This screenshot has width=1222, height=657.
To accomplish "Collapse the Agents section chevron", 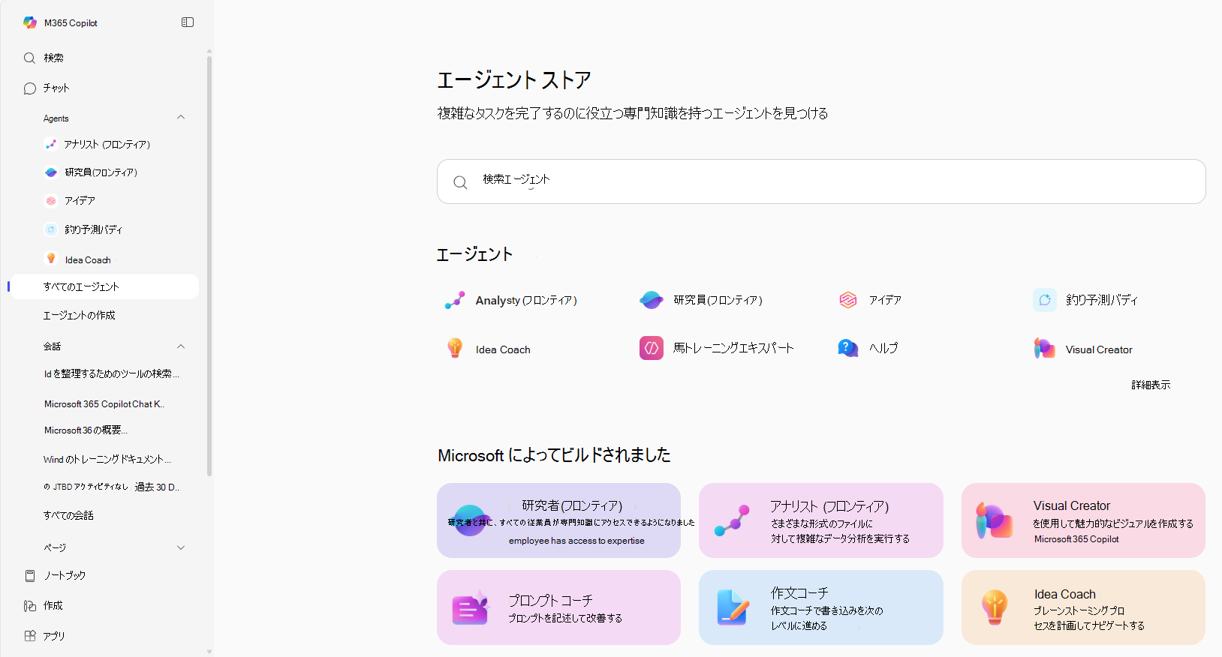I will coord(181,117).
